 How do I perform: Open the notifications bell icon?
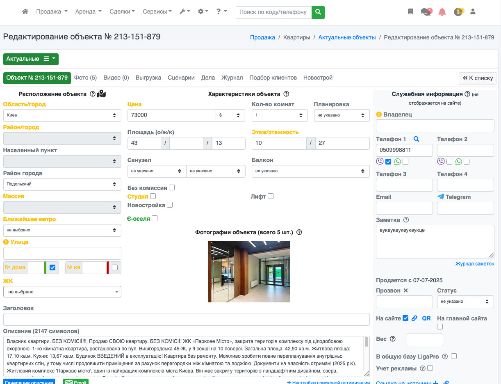coord(442,12)
